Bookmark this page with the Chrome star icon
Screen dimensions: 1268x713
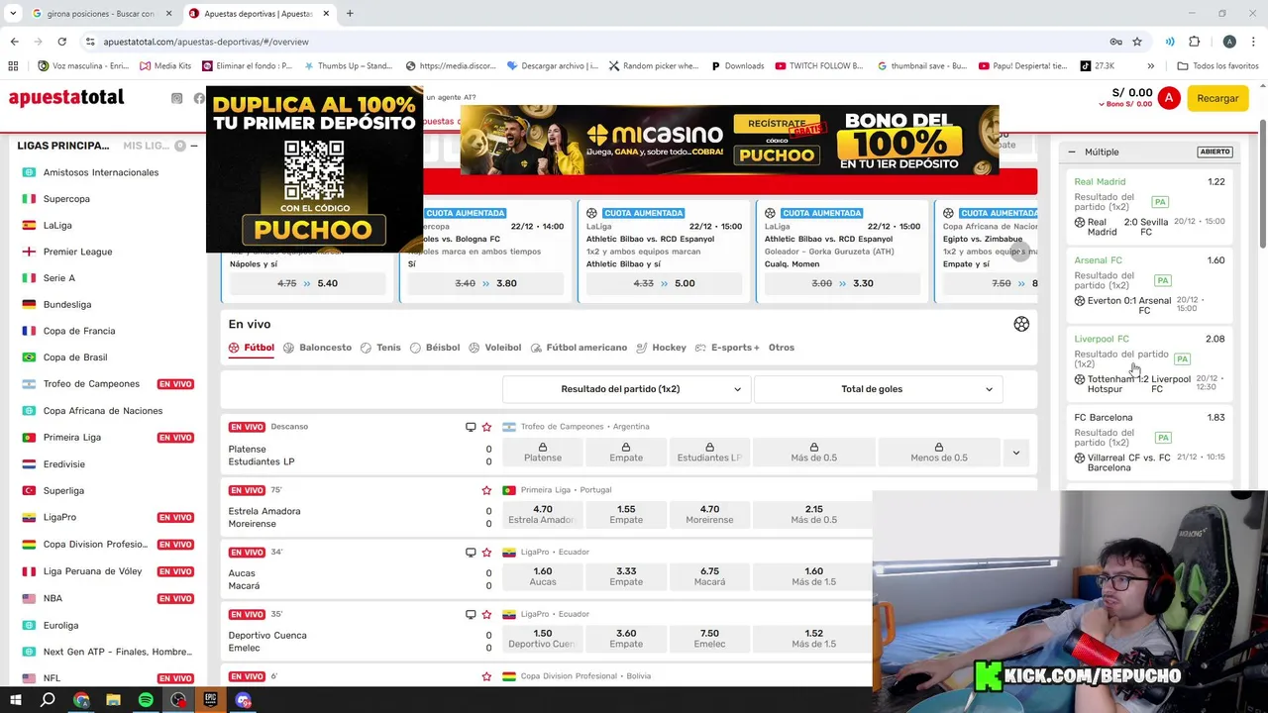pyautogui.click(x=1137, y=42)
